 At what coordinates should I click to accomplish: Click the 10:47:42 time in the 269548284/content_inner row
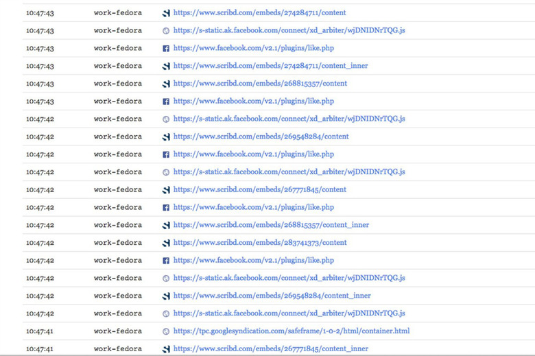coord(40,296)
